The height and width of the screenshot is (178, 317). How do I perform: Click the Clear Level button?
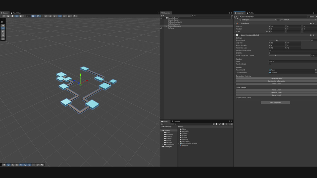coord(276,84)
